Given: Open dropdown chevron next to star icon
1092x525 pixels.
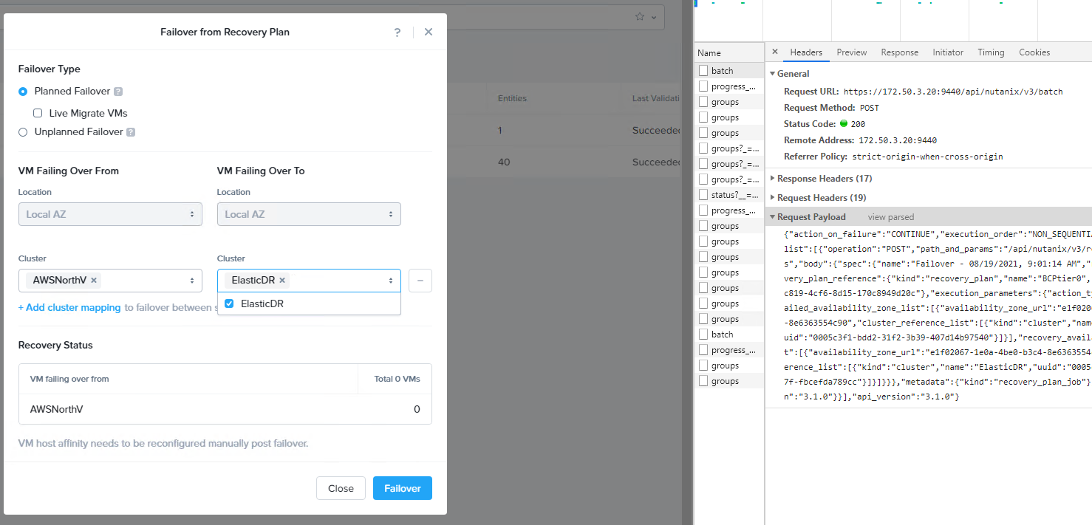Looking at the screenshot, I should (x=654, y=18).
